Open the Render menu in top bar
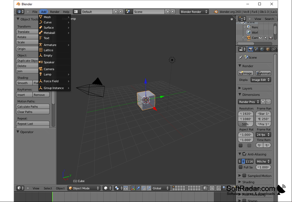Viewport: 292px width, 202px height. coord(55,12)
